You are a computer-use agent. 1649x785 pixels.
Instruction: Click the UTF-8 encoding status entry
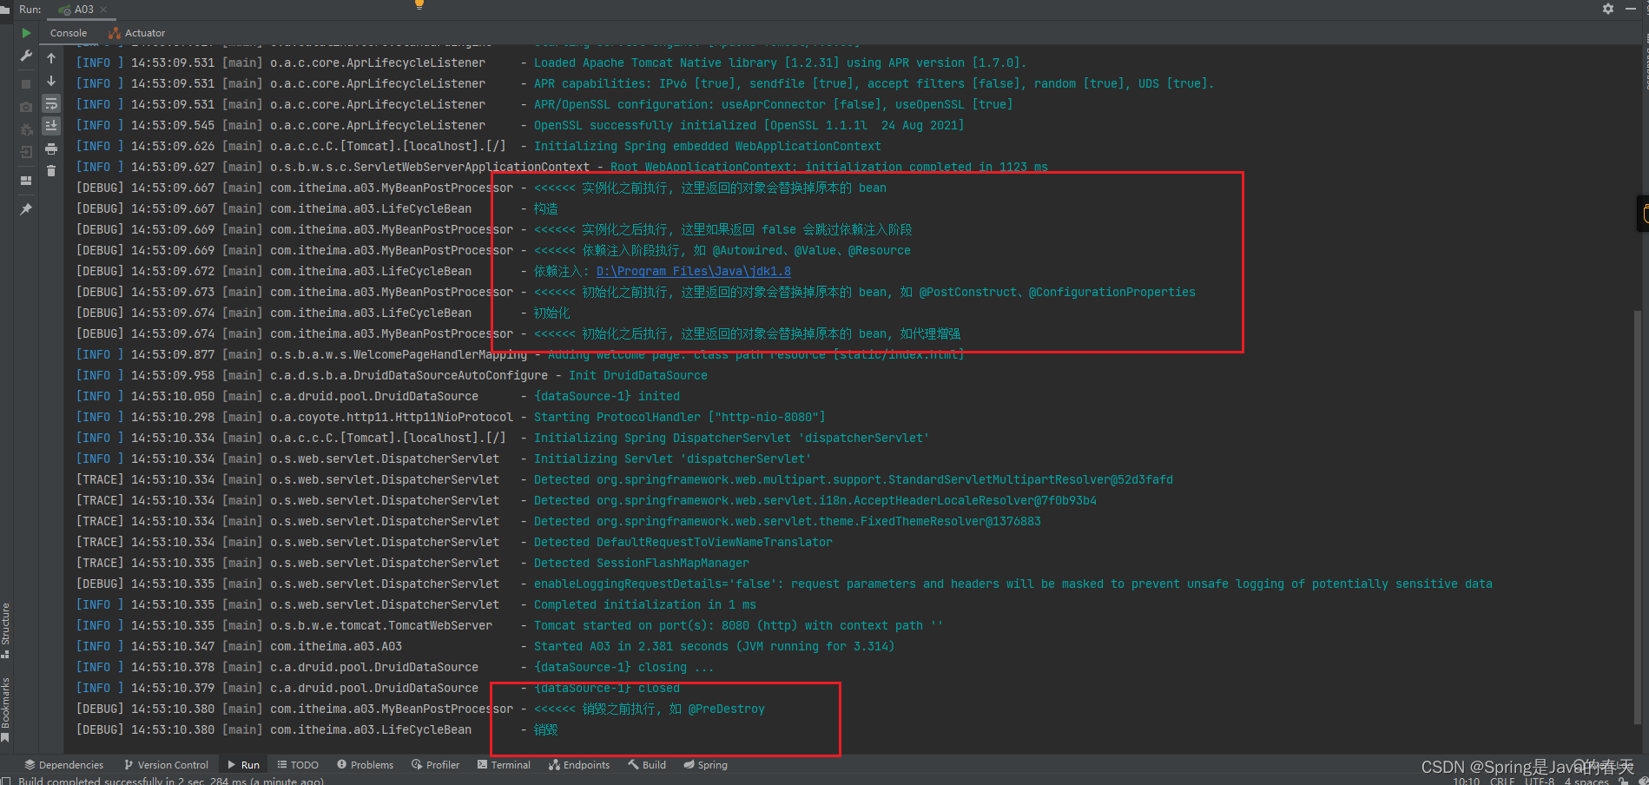[1540, 781]
